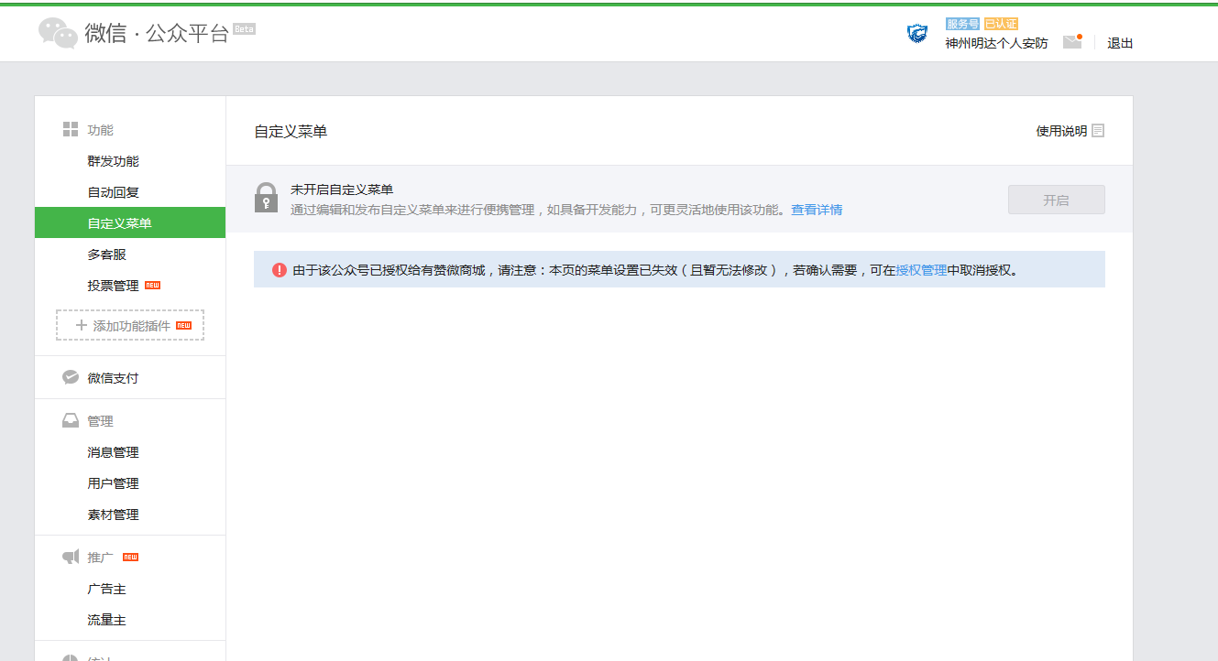Click the 微信支付 check bubble icon
Viewport: 1218px width, 661px height.
coord(70,377)
